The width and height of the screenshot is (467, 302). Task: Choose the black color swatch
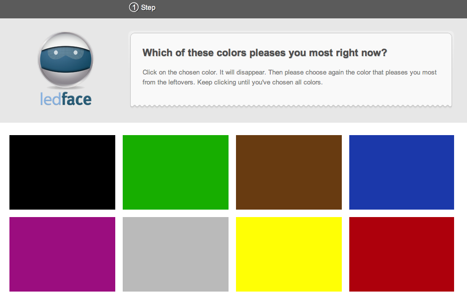[x=62, y=172]
